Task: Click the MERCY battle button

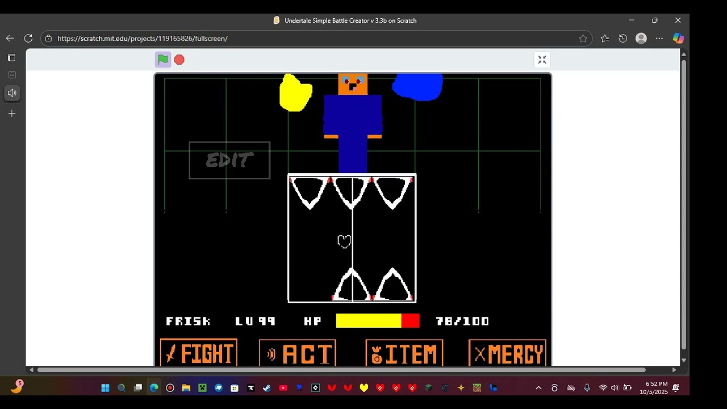Action: pyautogui.click(x=508, y=353)
